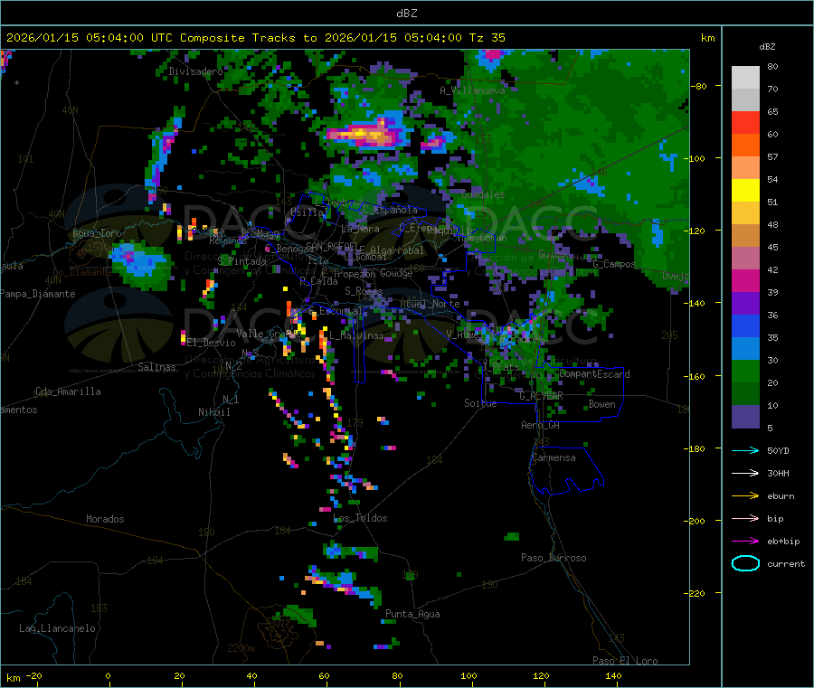Click the 'Paso_Barroso' map label

click(554, 558)
